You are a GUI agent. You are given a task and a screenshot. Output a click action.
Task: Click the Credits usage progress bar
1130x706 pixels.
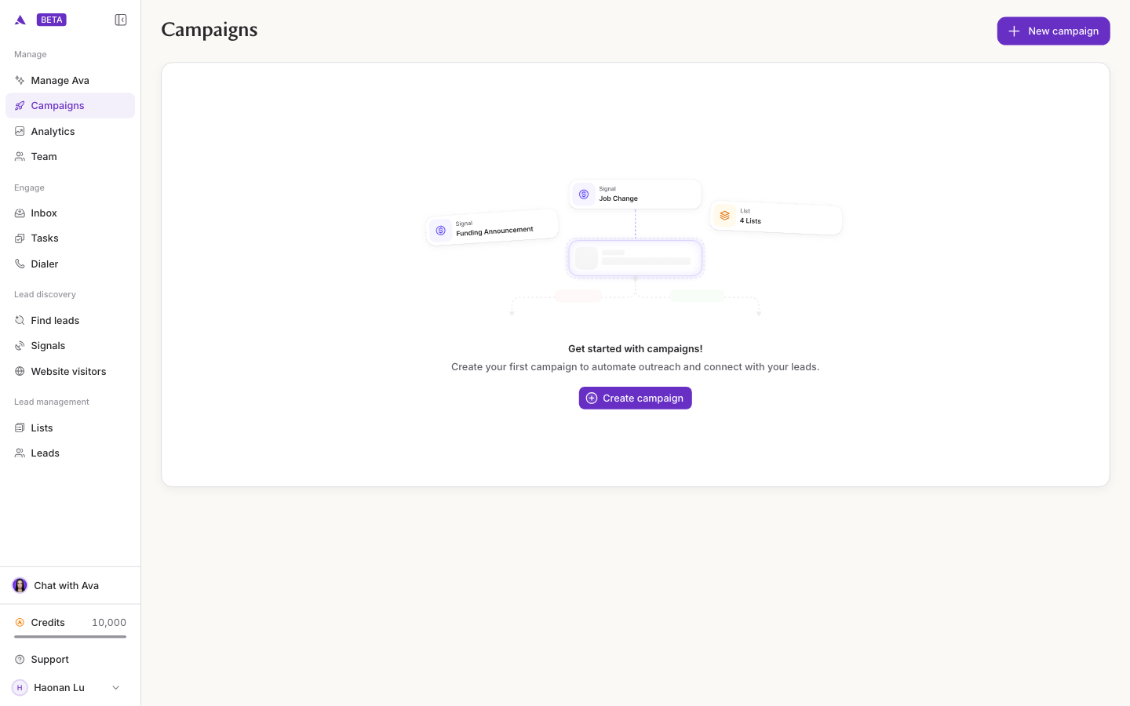coord(70,636)
